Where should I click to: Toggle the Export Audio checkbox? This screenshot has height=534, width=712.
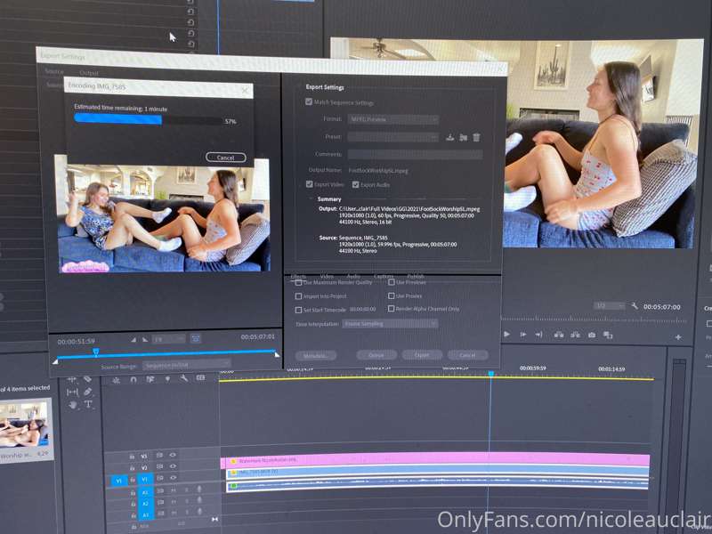click(x=355, y=184)
